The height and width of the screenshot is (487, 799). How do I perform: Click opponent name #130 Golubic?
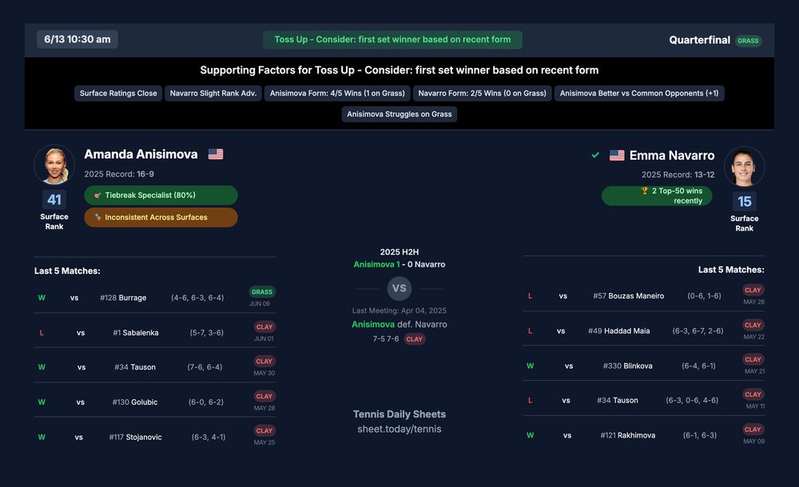coord(135,402)
